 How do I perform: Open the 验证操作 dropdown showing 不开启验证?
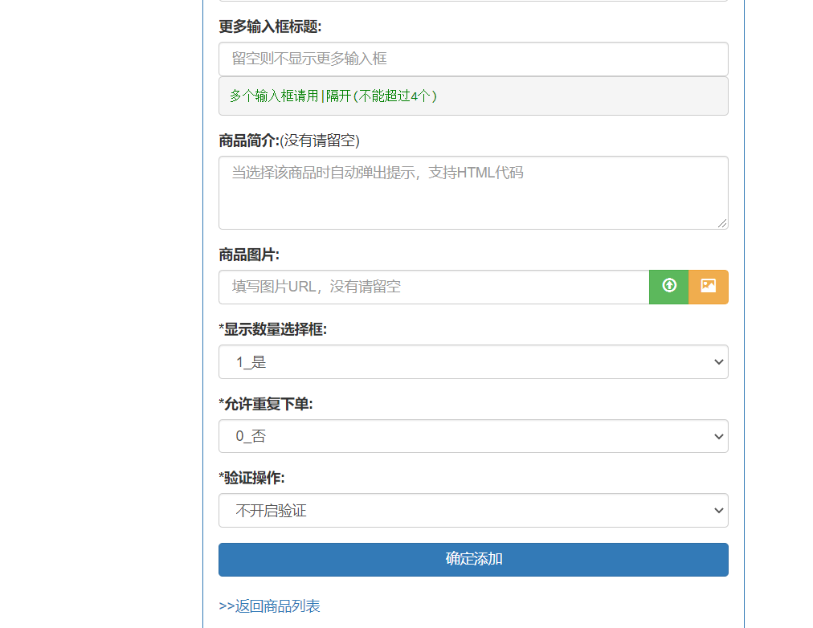pyautogui.click(x=473, y=511)
